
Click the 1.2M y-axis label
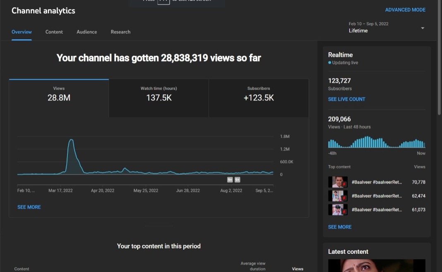(x=285, y=149)
